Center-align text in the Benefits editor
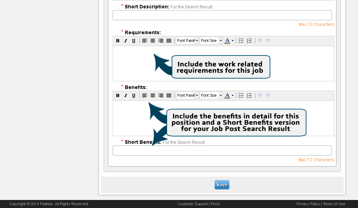 pyautogui.click(x=153, y=95)
